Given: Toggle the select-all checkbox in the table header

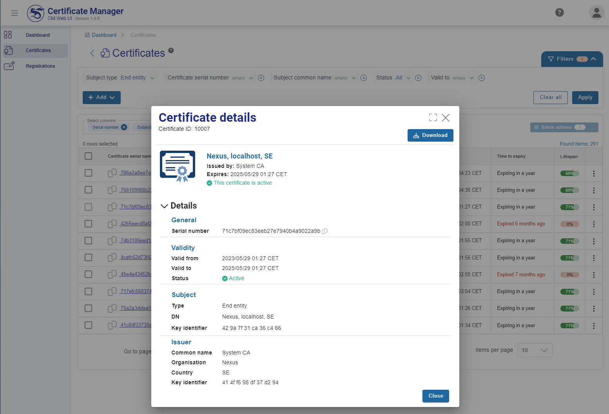Looking at the screenshot, I should [88, 156].
